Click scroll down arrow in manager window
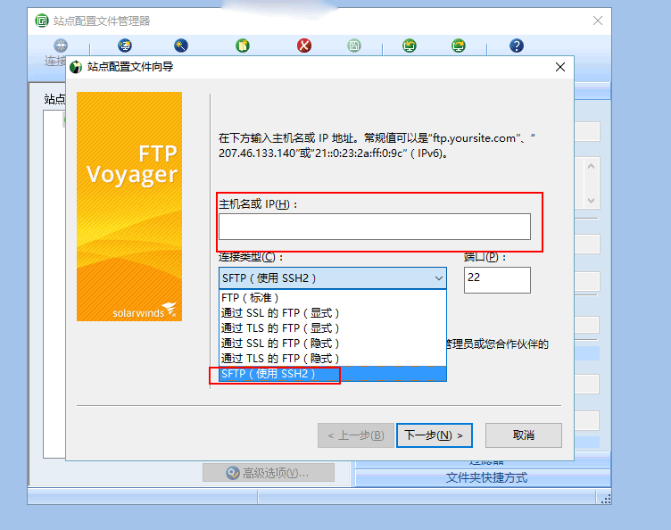Image resolution: width=671 pixels, height=530 pixels. tap(591, 200)
